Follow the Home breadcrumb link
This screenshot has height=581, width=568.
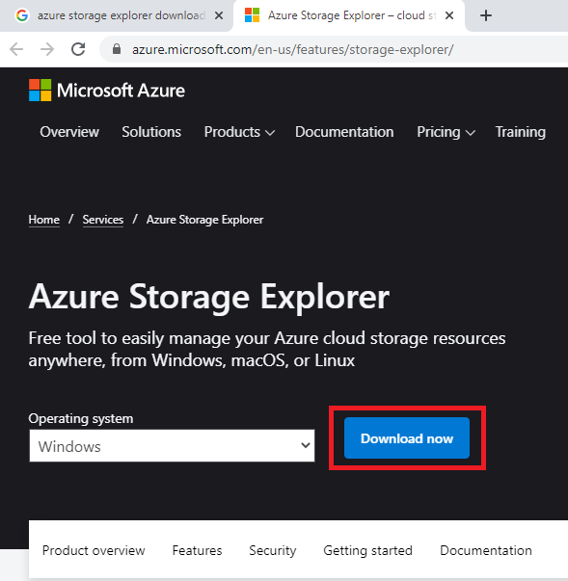pos(44,220)
